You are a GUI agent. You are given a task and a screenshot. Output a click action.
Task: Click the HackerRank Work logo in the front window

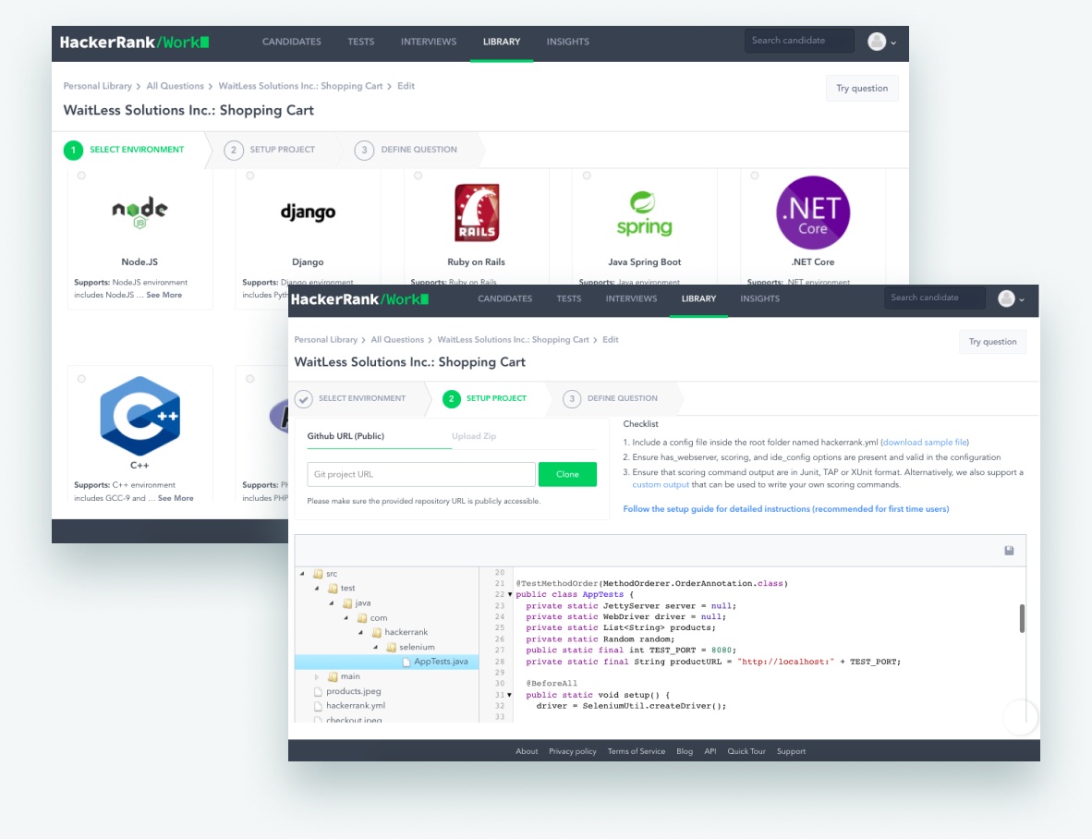pos(359,299)
